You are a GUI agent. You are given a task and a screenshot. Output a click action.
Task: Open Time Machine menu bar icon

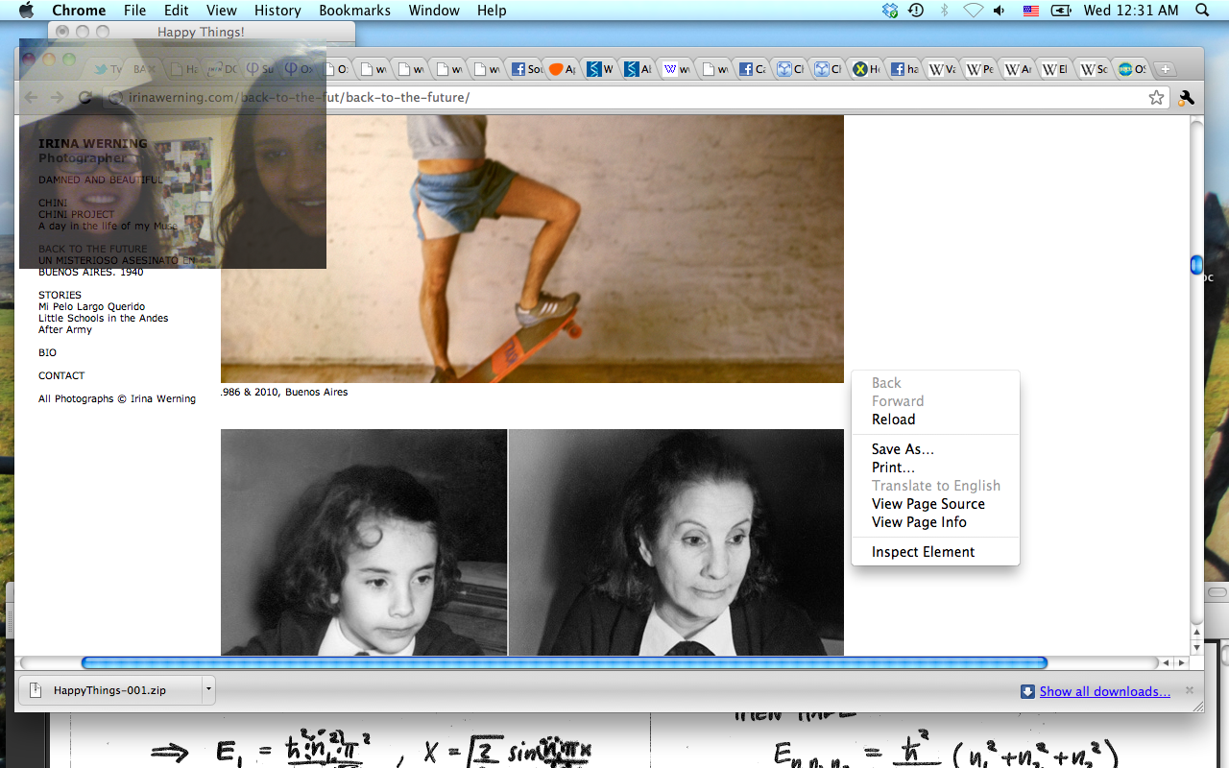pyautogui.click(x=916, y=11)
